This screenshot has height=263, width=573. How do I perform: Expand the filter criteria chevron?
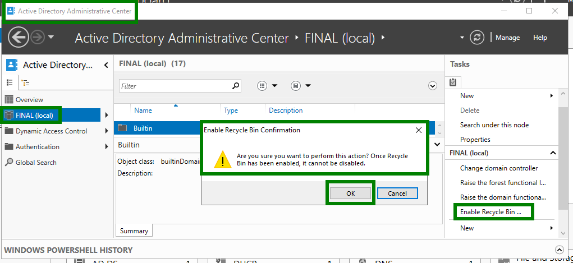(x=432, y=86)
